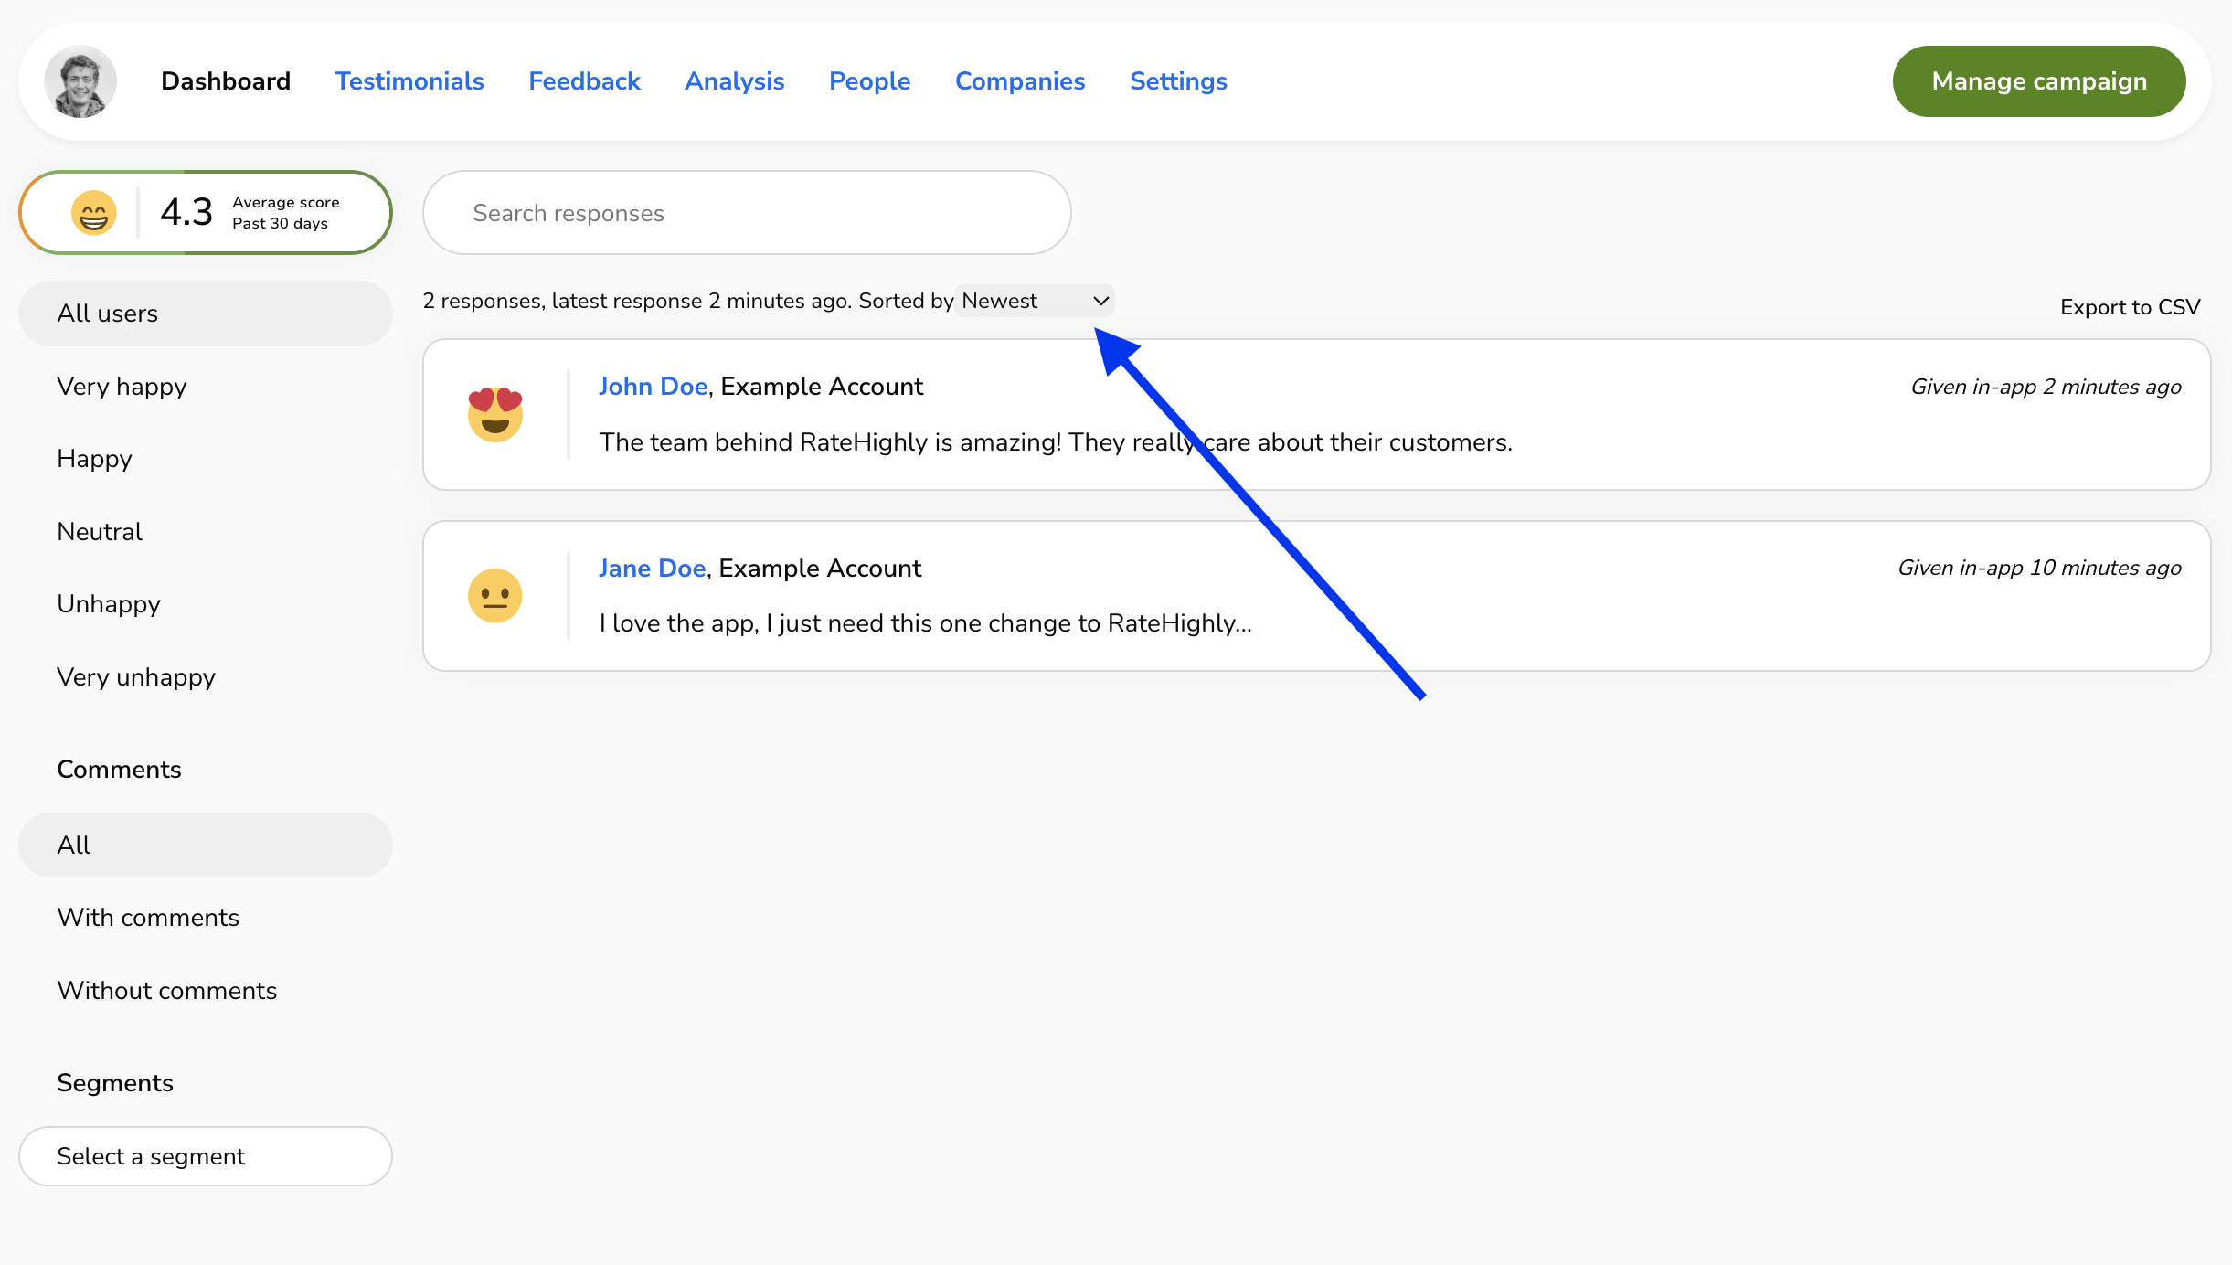Open the Feedback tab
The image size is (2232, 1265).
584,81
